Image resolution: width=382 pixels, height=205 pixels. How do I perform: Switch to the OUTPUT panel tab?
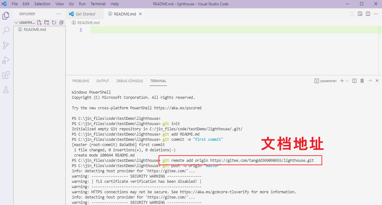[x=103, y=81]
